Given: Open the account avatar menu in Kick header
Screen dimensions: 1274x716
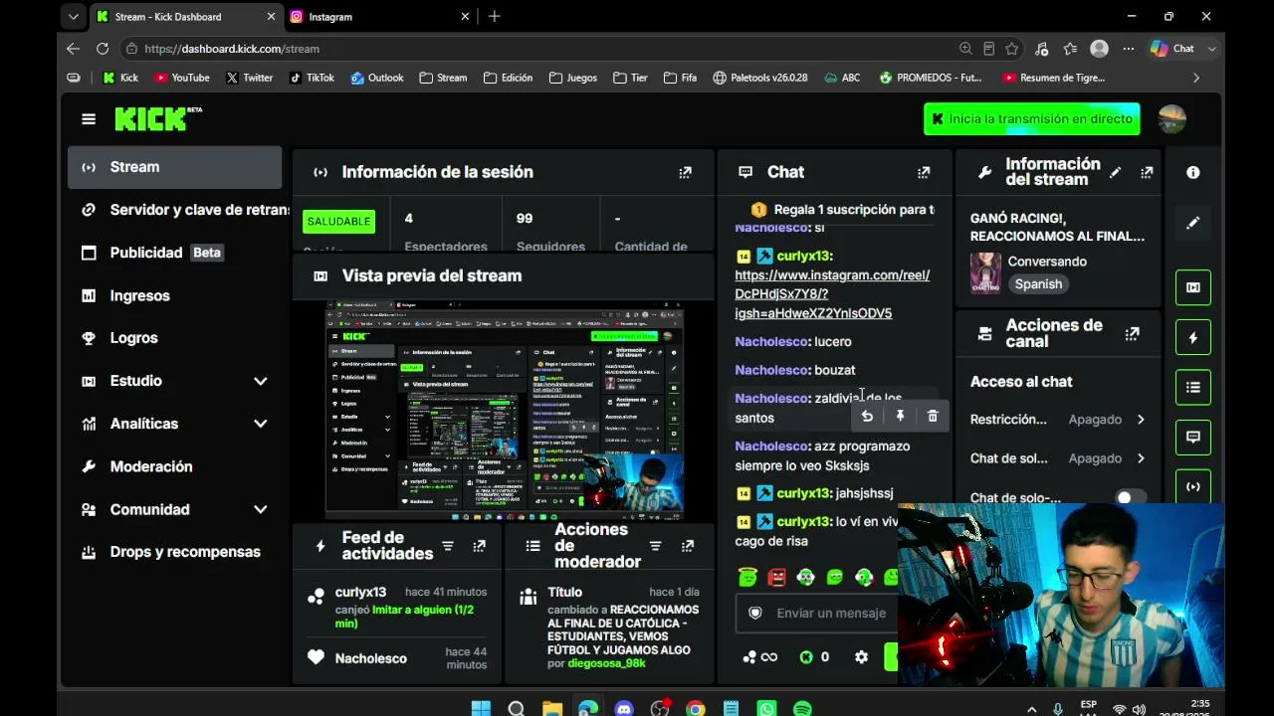Looking at the screenshot, I should point(1172,119).
